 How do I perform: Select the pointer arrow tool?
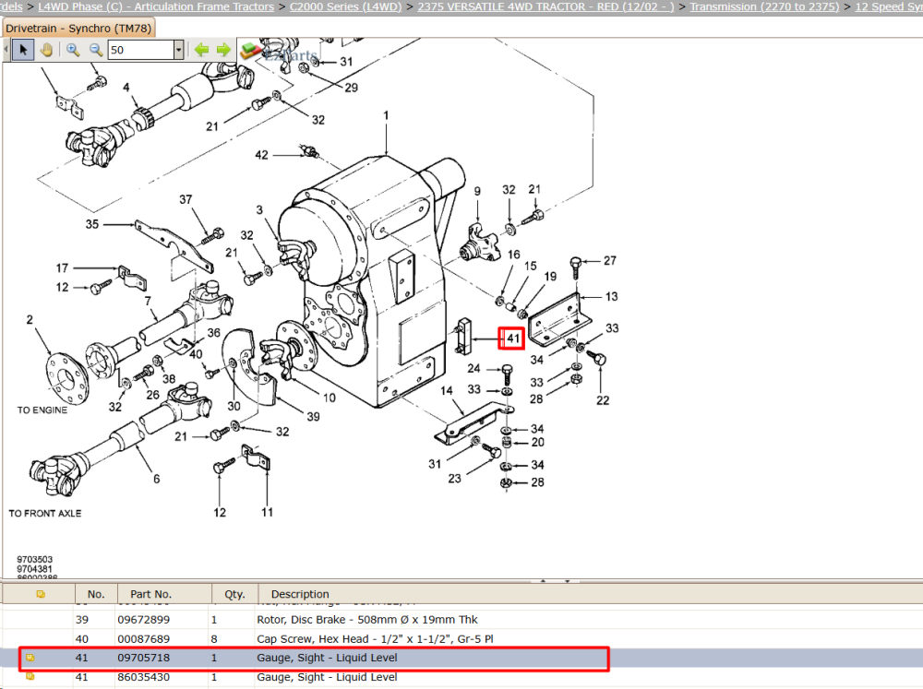[23, 50]
